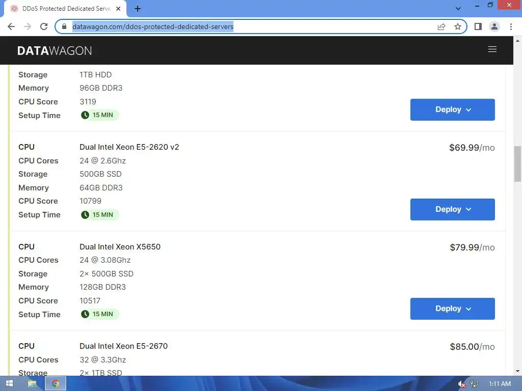Open the Chrome profile menu
This screenshot has height=391, width=522.
pos(494,26)
